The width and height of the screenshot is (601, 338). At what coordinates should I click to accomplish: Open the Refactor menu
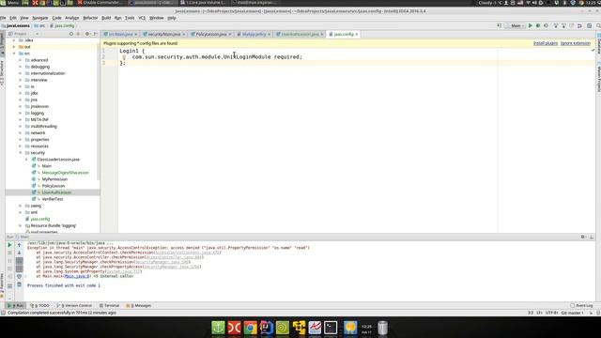[x=90, y=18]
